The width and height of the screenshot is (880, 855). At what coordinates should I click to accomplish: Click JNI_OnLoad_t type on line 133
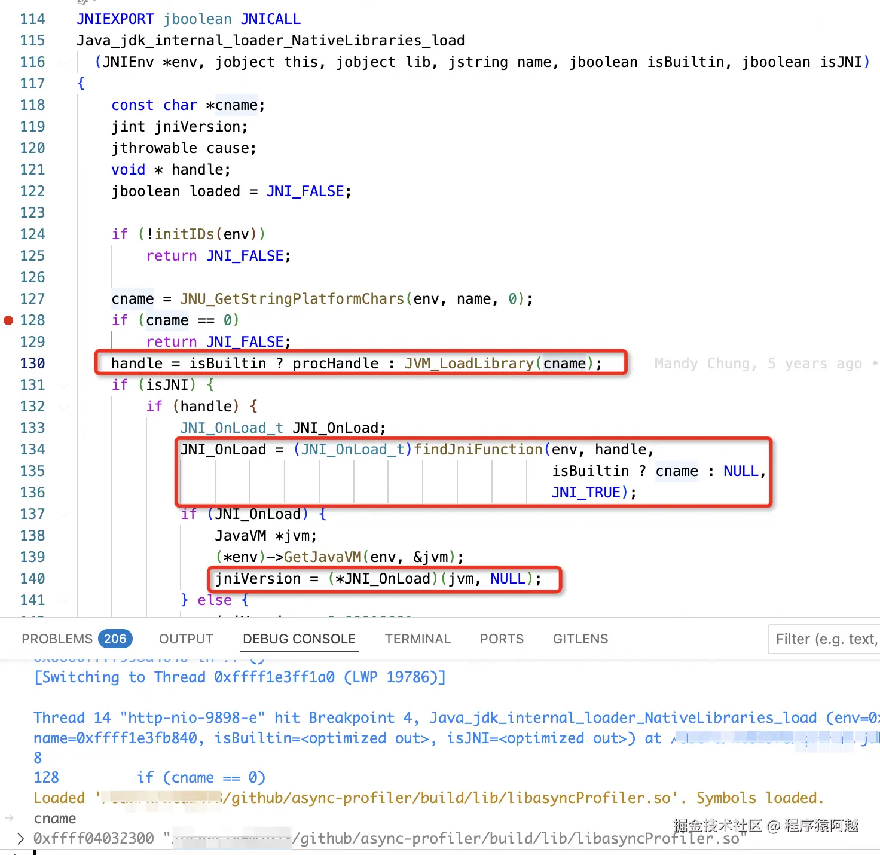click(232, 428)
